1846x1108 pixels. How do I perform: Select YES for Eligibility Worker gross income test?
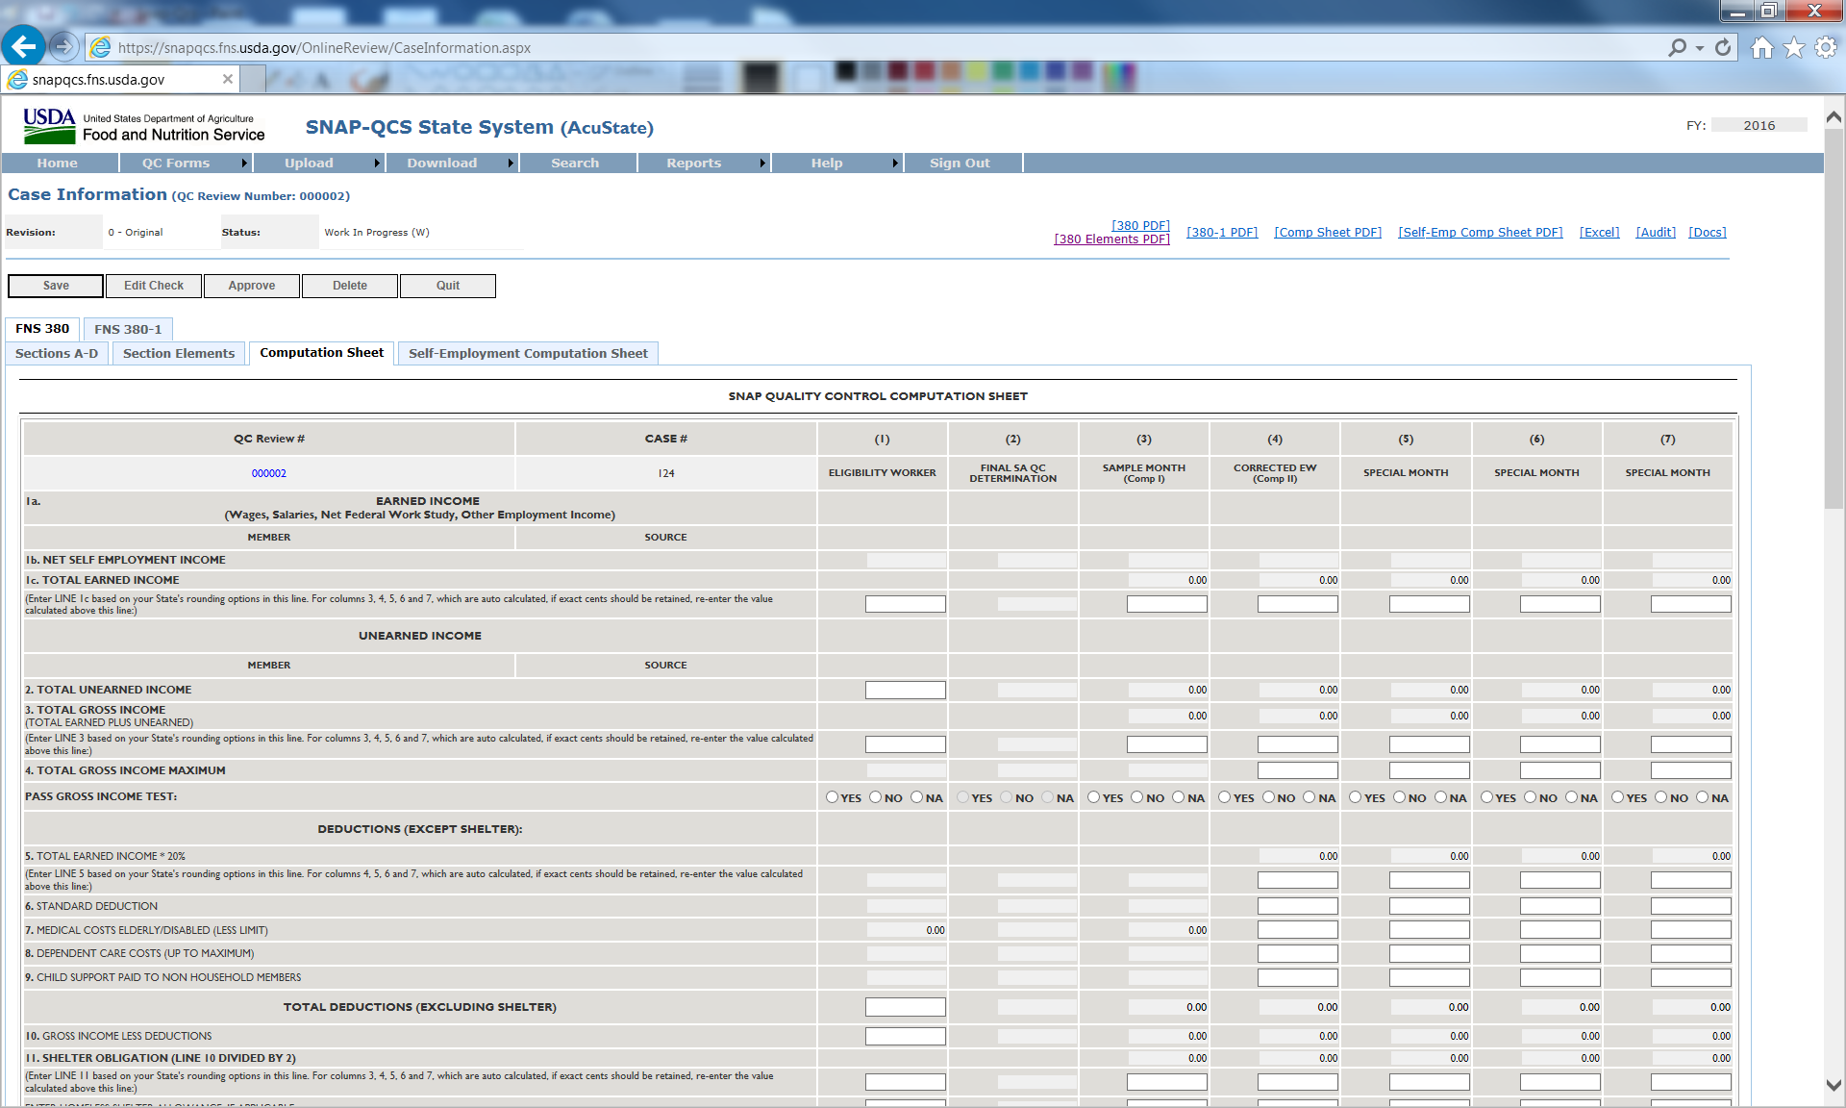pos(833,797)
